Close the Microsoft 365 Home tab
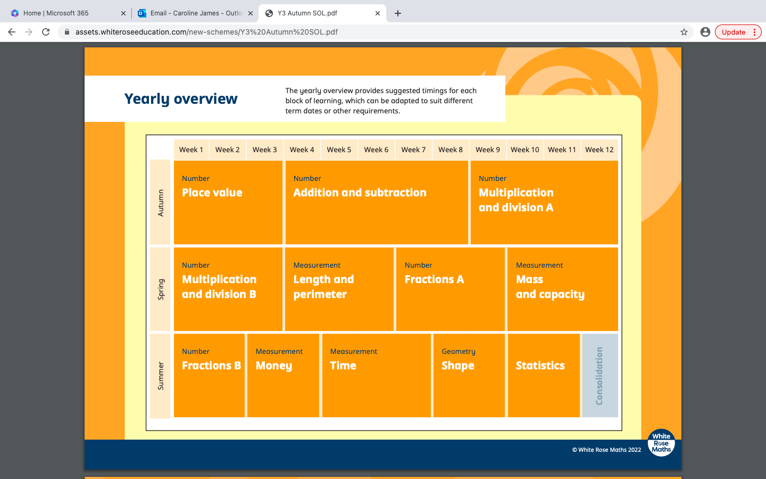The width and height of the screenshot is (766, 479). [123, 13]
